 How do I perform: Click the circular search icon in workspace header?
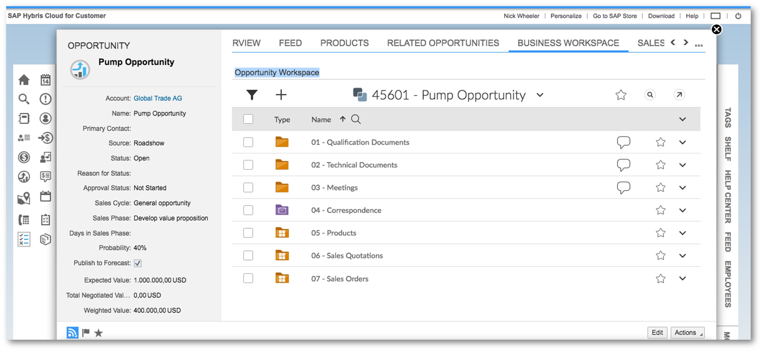point(650,95)
